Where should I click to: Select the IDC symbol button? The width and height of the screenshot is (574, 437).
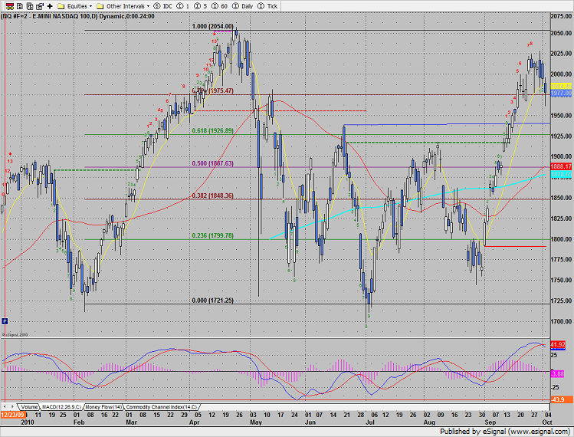click(163, 6)
